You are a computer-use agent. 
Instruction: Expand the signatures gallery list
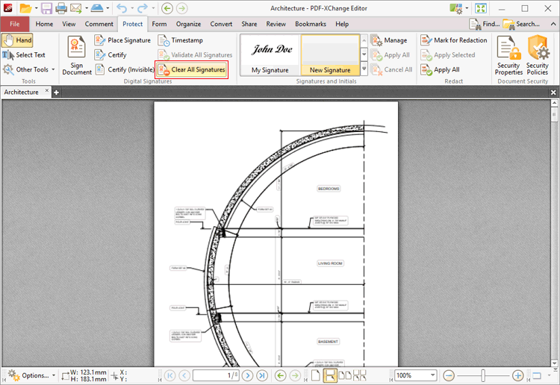click(x=364, y=69)
